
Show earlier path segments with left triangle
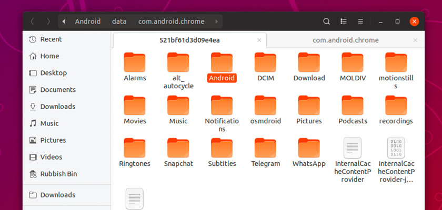coord(64,22)
